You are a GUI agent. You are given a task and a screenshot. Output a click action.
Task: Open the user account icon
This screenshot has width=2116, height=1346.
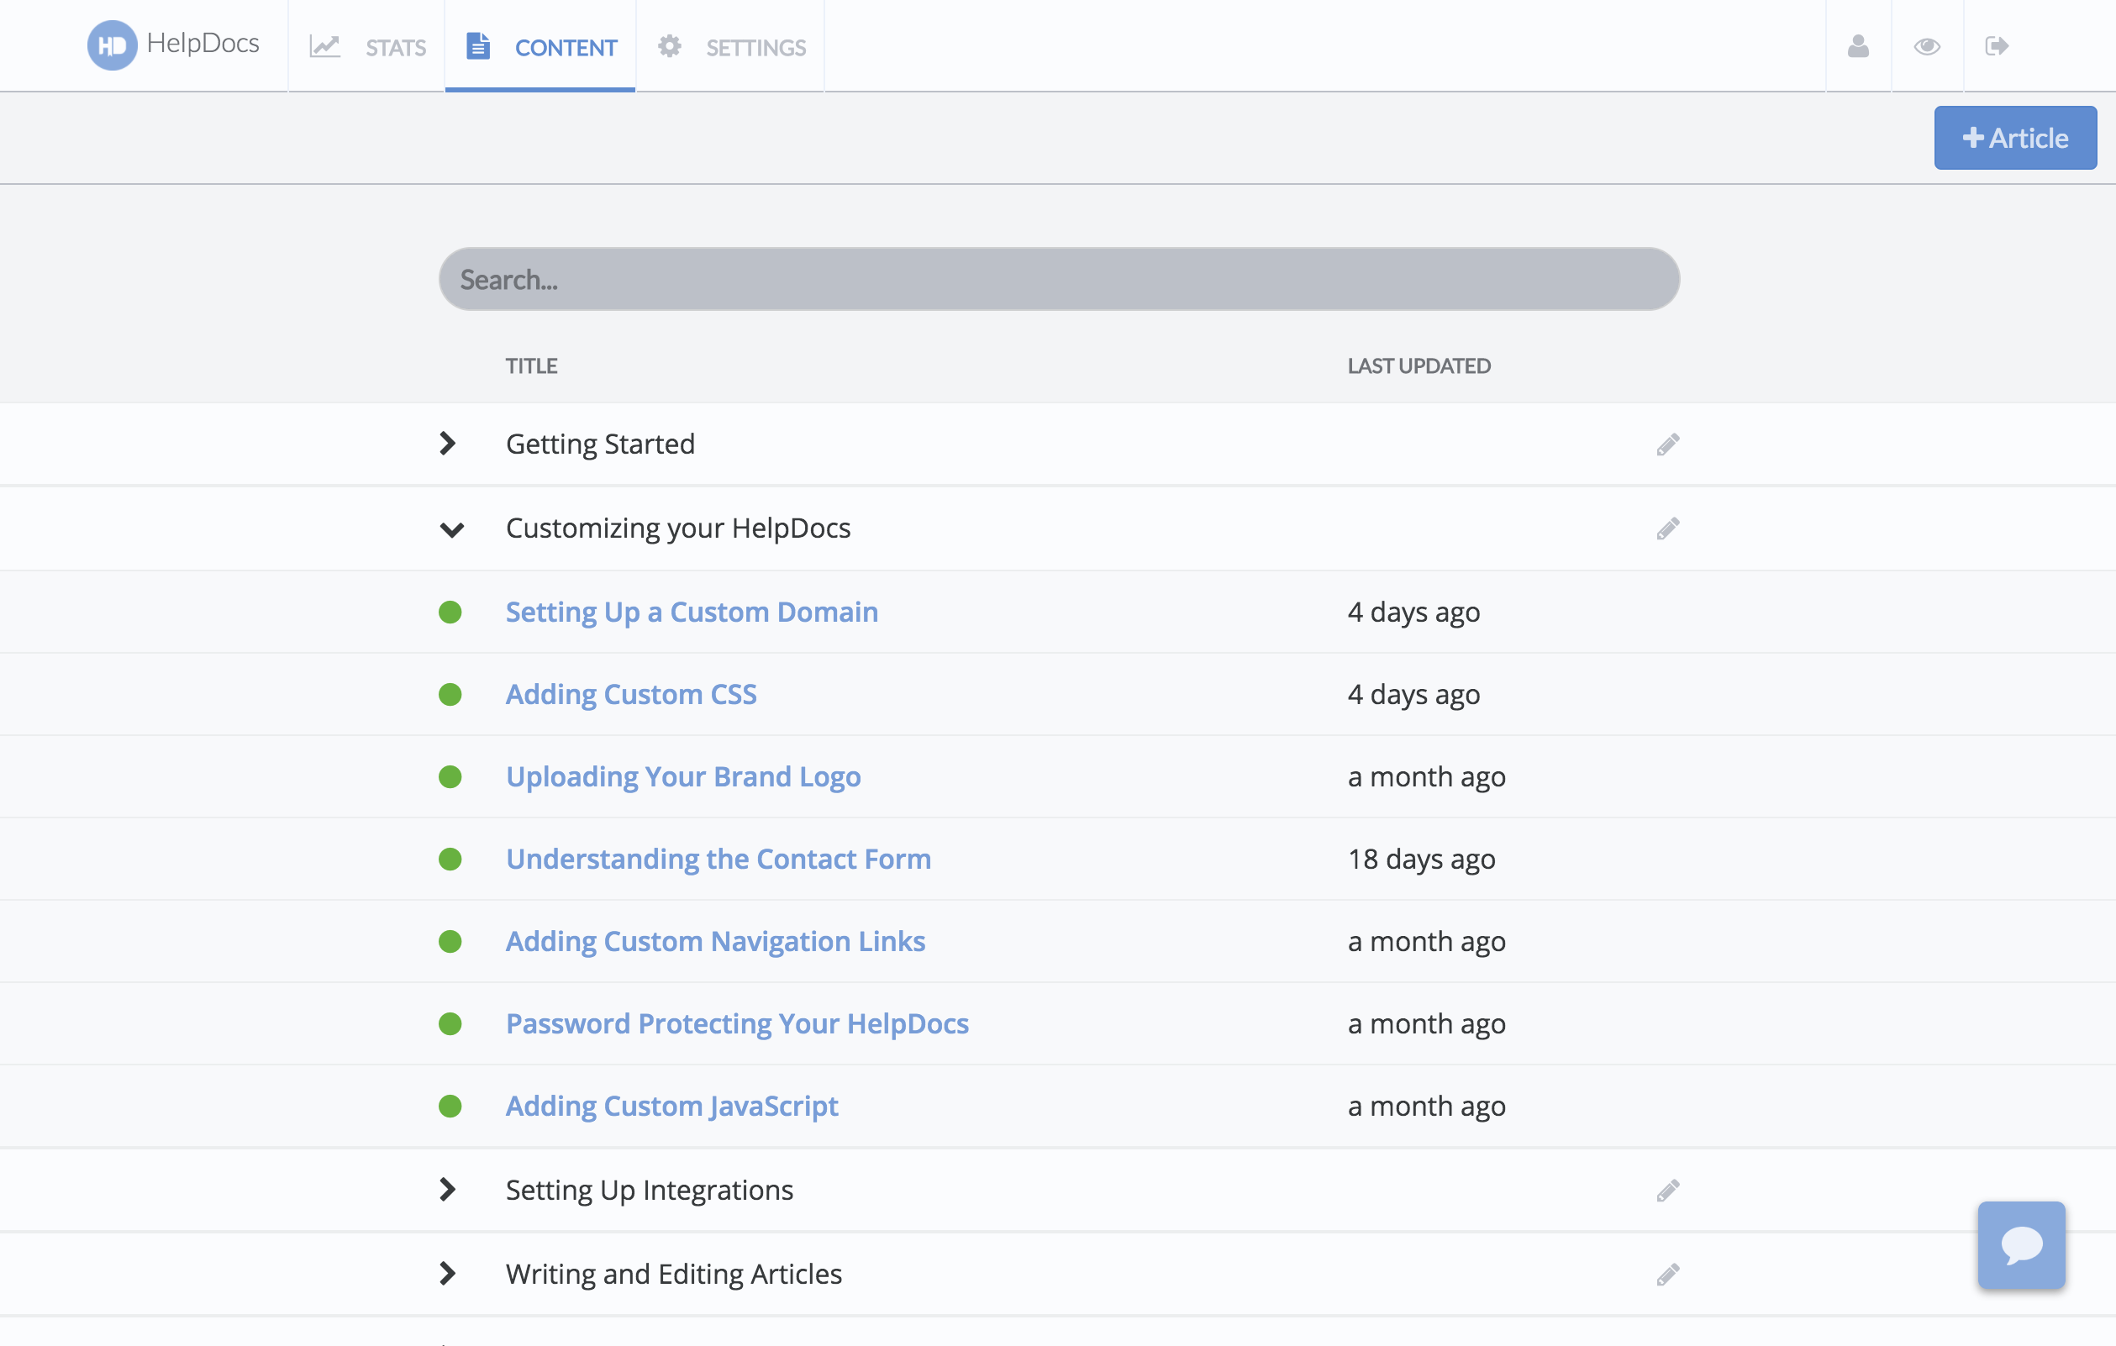click(1858, 45)
